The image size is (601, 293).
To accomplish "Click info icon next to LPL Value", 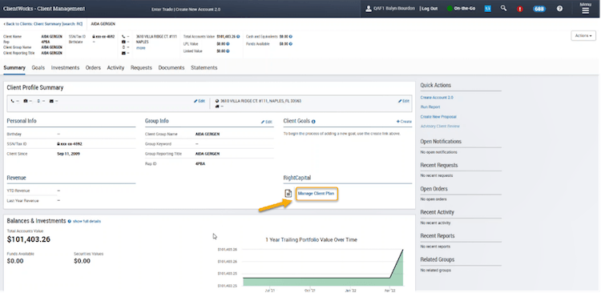I will pos(228,44).
